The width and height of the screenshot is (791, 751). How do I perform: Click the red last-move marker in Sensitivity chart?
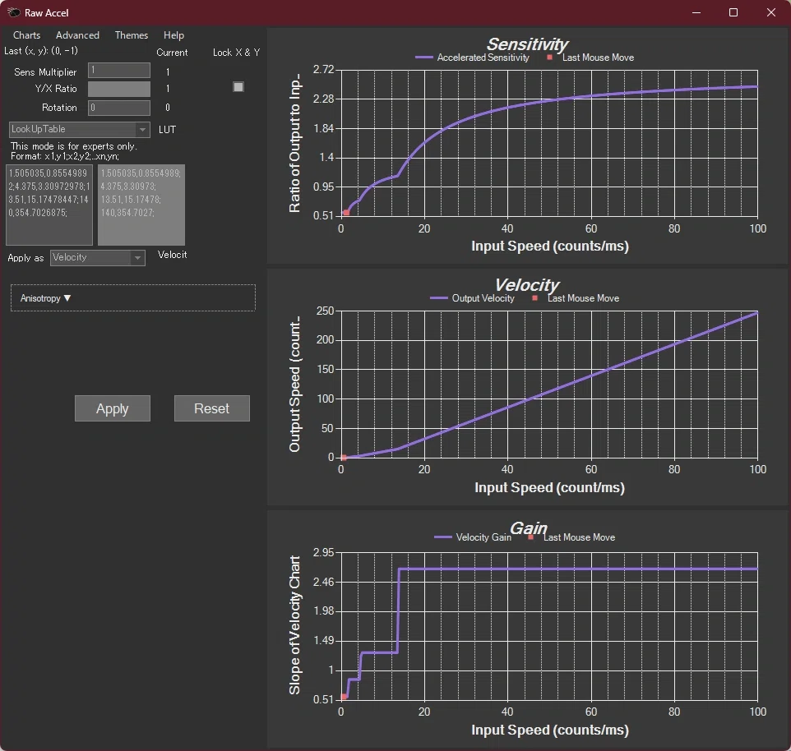[346, 212]
